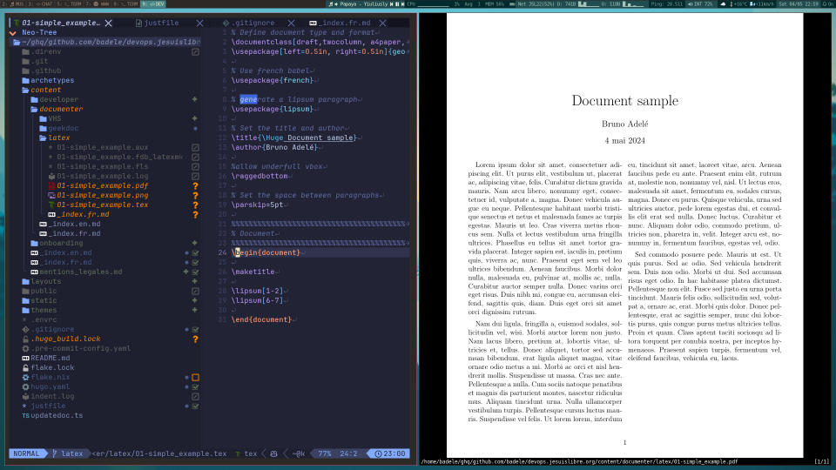Click the checked marker beside justfile

[195, 406]
